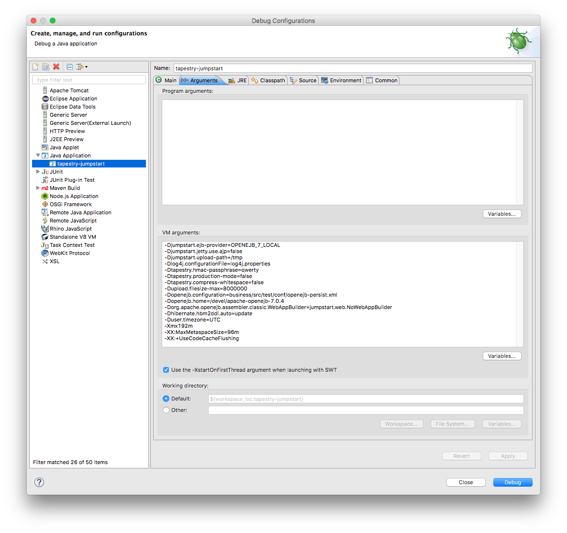Click the Close button
The height and width of the screenshot is (533, 567).
click(x=466, y=482)
